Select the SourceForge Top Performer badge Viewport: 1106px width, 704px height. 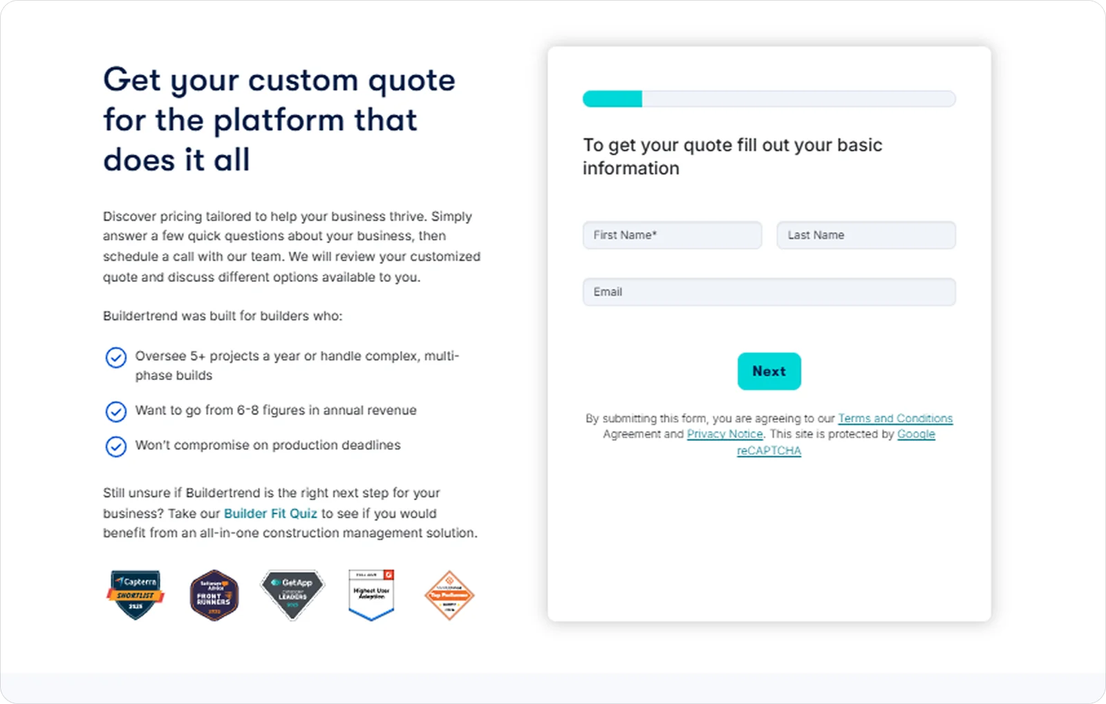pyautogui.click(x=449, y=593)
